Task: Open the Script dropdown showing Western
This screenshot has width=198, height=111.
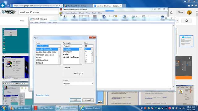Action: pyautogui.click(x=78, y=84)
